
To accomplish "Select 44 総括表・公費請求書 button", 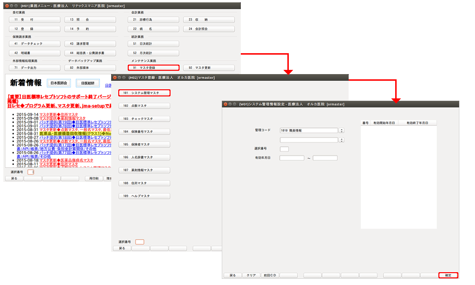I will [90, 53].
